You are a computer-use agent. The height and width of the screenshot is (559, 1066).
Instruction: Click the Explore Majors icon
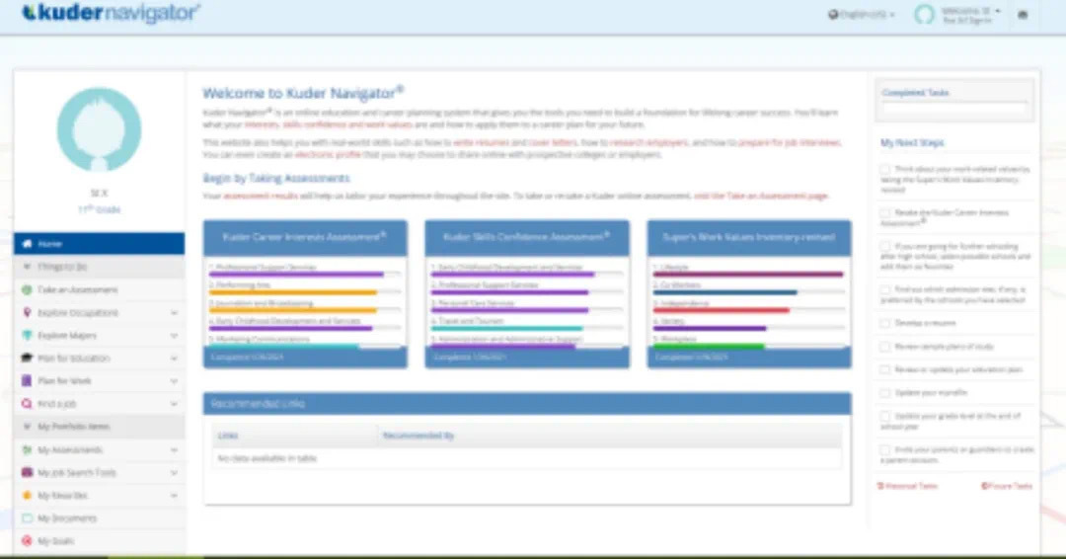(28, 335)
